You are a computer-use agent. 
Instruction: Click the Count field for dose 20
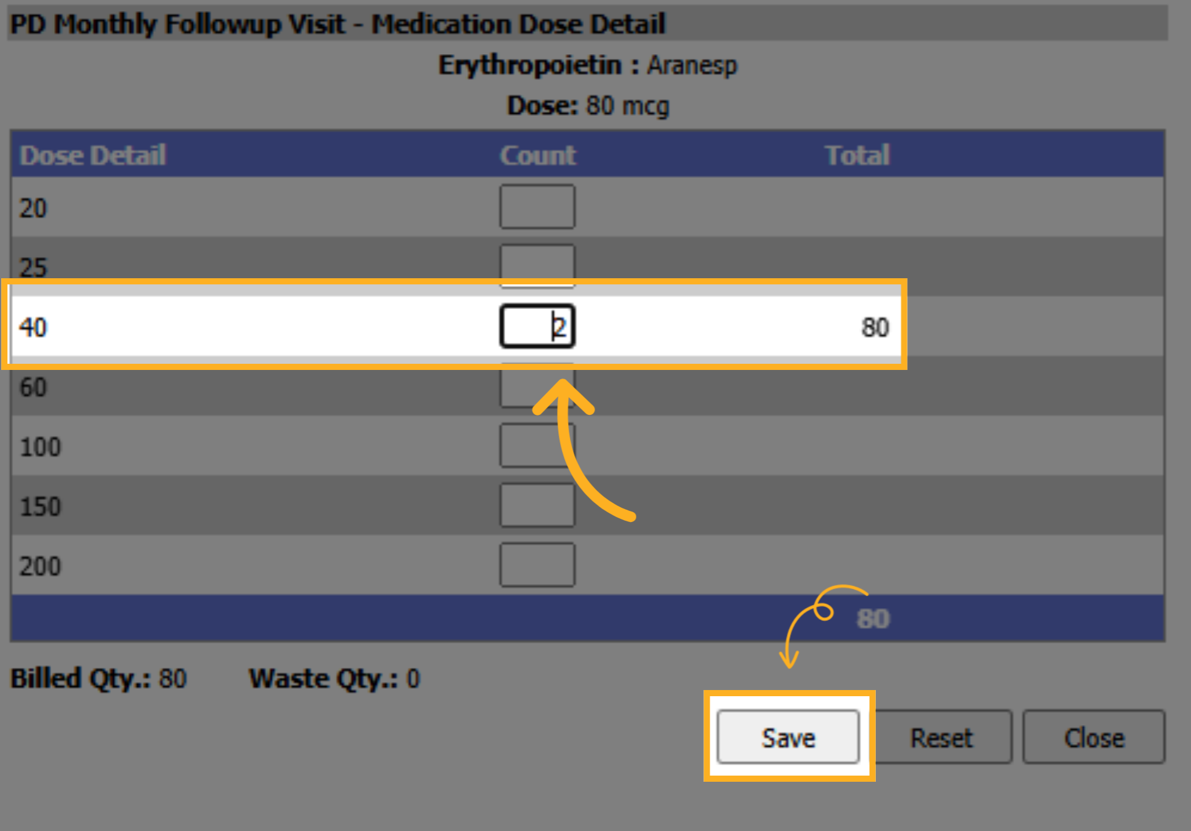click(x=537, y=207)
